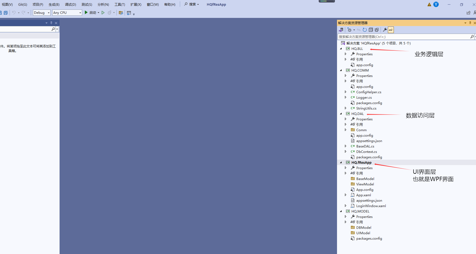Select the solution 'HQfResApp' root node

pos(378,43)
